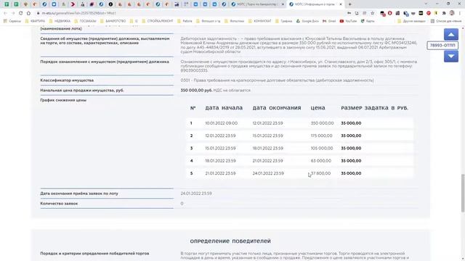Image resolution: width=465 pixels, height=261 pixels.
Task: Click the browser Back arrow
Action: (x=5, y=13)
